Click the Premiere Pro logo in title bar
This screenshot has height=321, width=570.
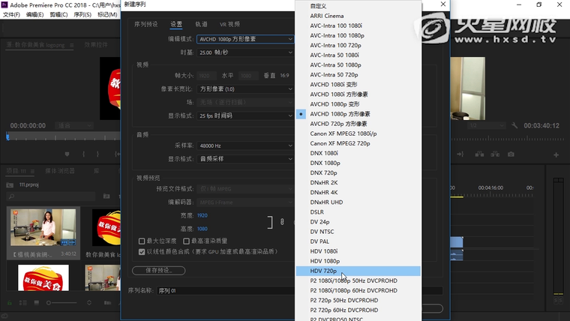pyautogui.click(x=4, y=4)
